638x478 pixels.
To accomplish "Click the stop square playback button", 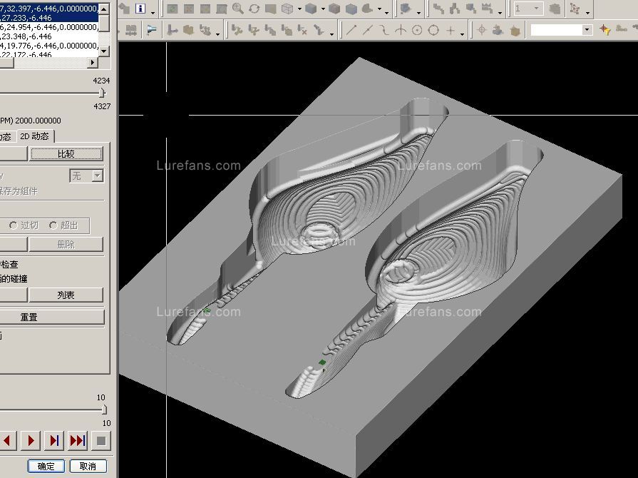I will (101, 441).
